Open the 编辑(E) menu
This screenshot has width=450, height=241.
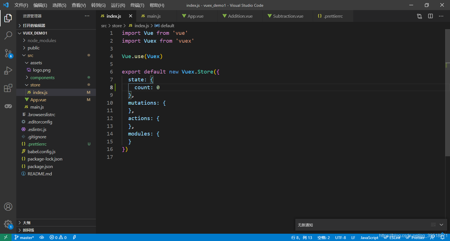click(x=40, y=5)
